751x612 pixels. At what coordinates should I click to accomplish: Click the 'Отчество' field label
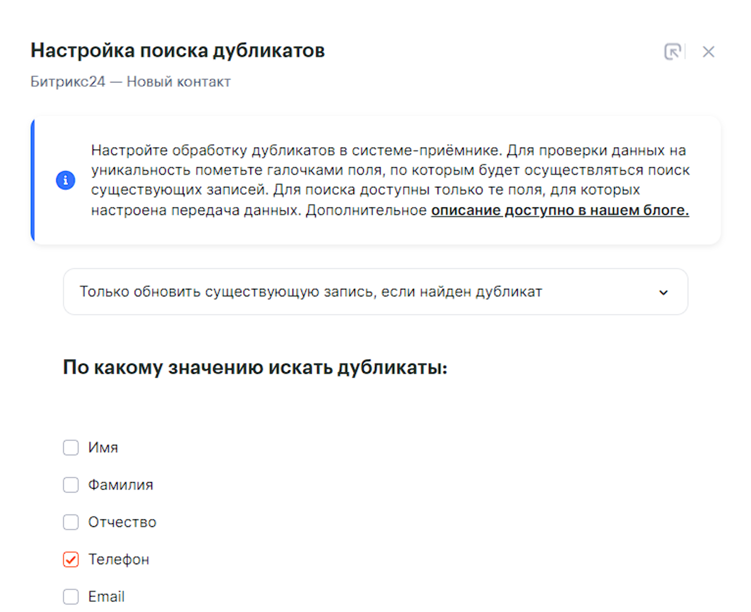[122, 522]
